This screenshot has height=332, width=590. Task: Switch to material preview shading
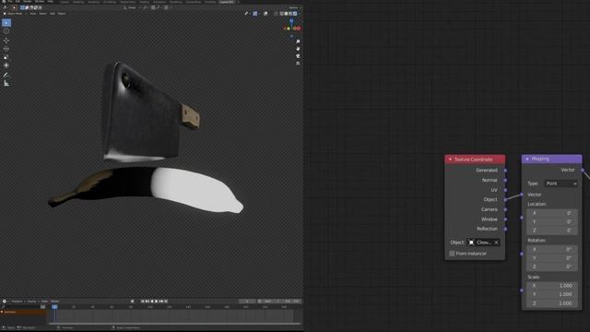point(290,14)
